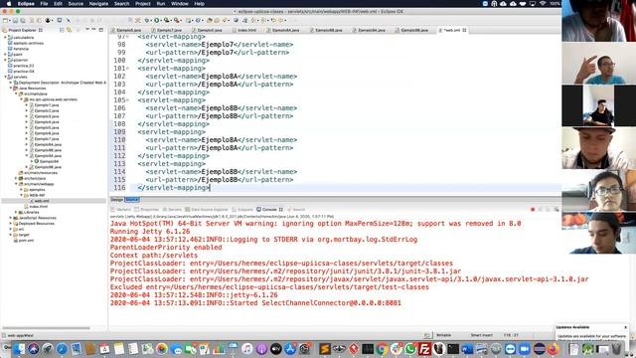Open Zoom from the Dock
The image size is (636, 358).
point(525,349)
